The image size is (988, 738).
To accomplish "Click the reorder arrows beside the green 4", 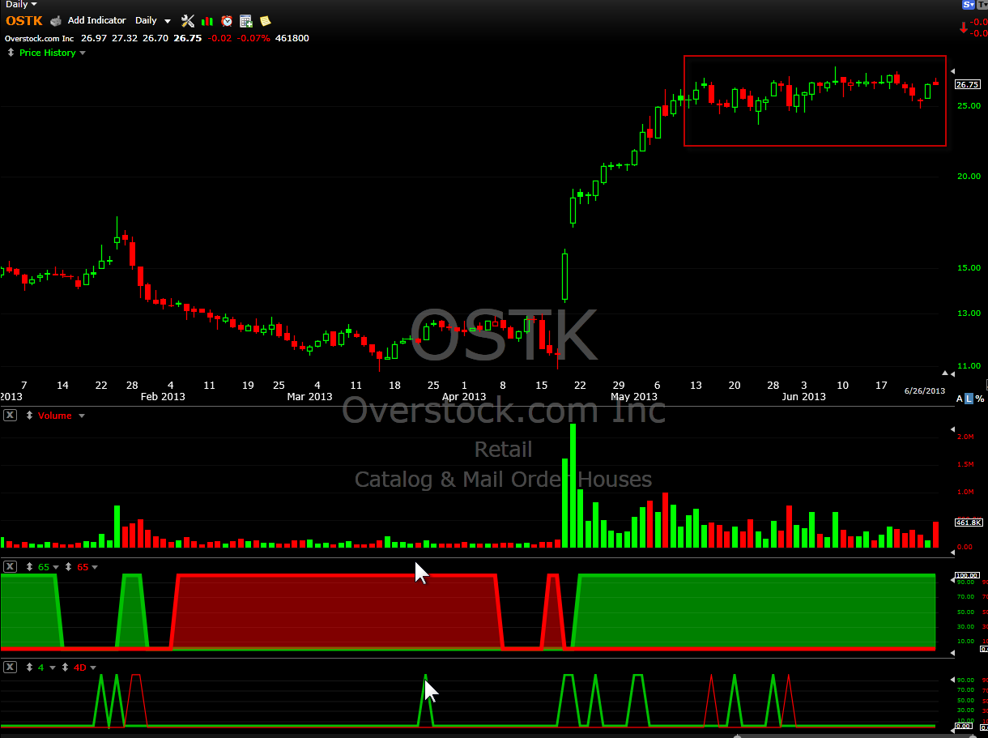I will [x=30, y=668].
